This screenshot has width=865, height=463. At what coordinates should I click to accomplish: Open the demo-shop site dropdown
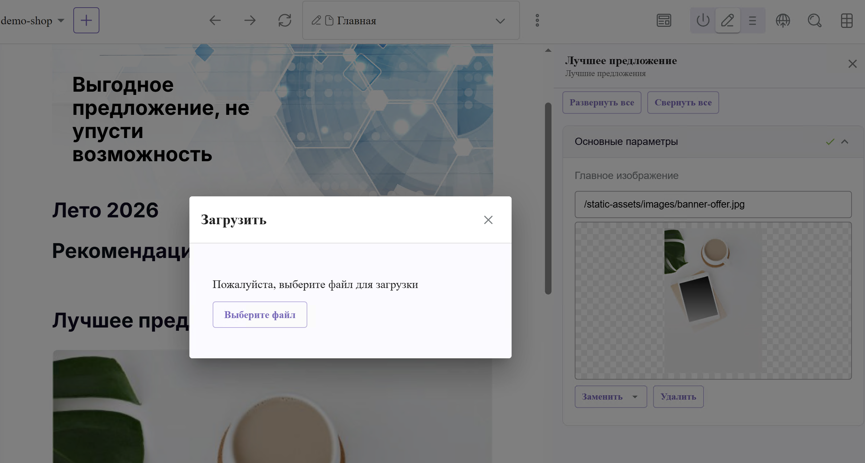click(32, 20)
